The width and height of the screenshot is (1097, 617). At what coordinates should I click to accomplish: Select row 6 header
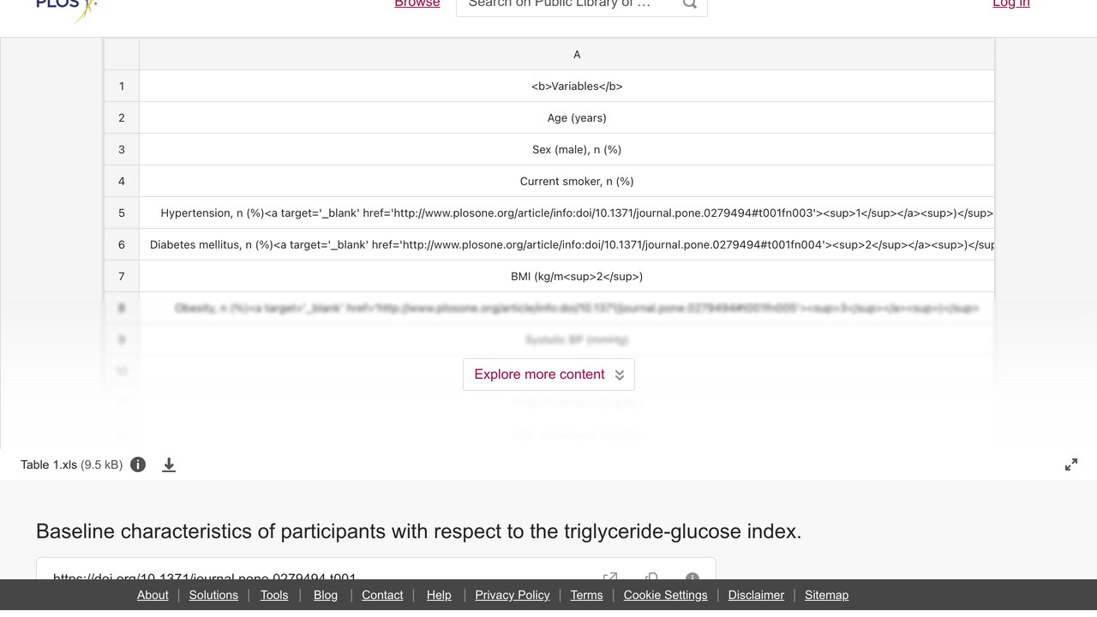point(122,244)
